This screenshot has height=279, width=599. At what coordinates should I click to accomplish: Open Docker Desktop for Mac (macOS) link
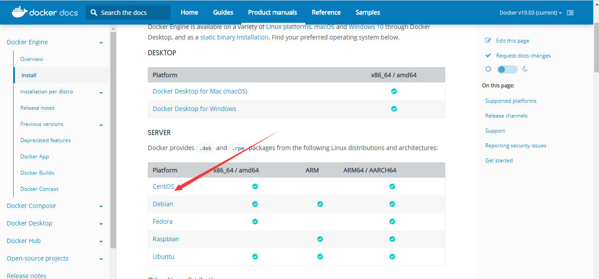tap(200, 91)
